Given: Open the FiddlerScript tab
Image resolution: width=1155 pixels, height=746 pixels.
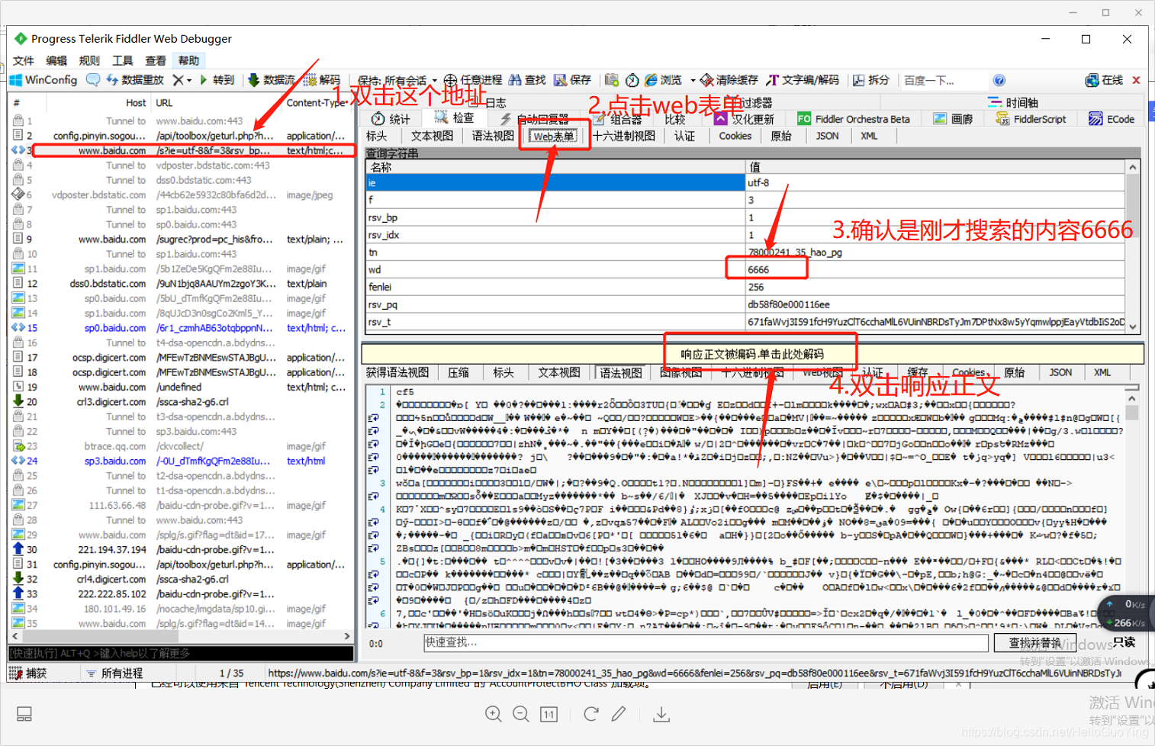Looking at the screenshot, I should click(x=1031, y=119).
